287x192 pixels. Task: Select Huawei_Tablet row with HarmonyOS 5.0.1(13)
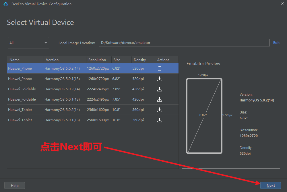[93, 120]
